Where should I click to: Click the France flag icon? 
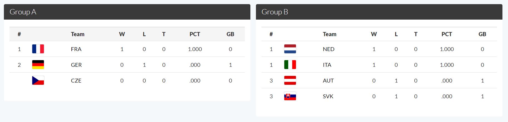coord(38,49)
